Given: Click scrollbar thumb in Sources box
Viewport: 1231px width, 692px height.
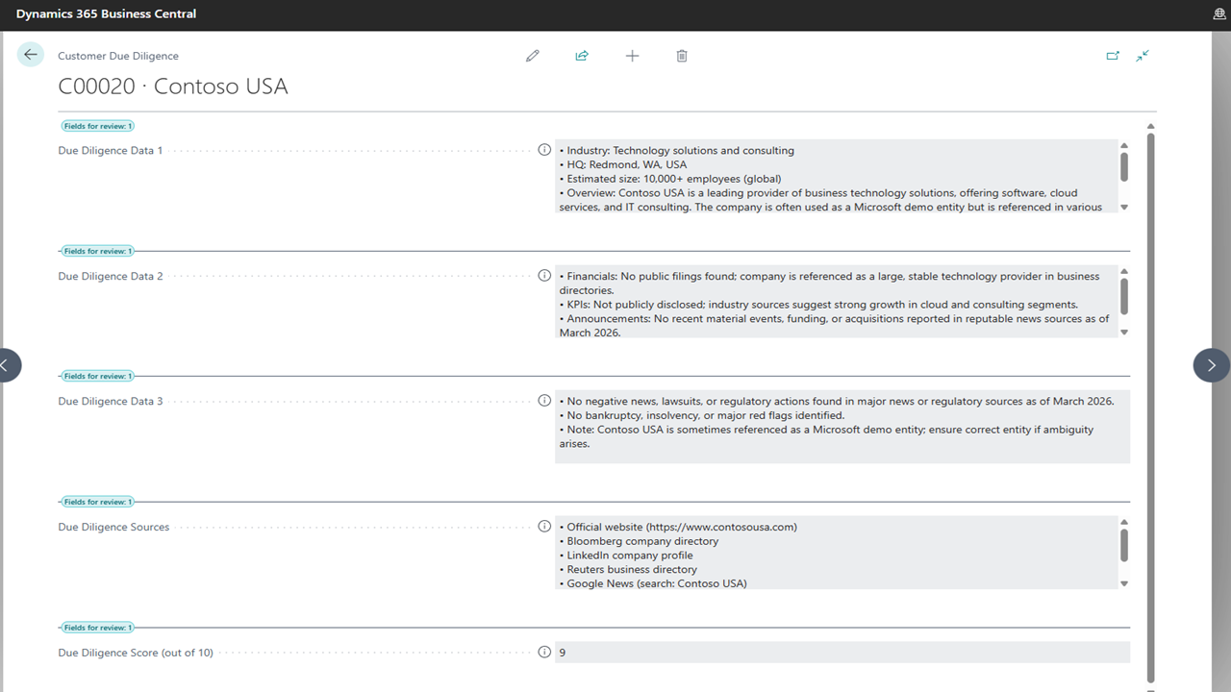Looking at the screenshot, I should click(1124, 545).
